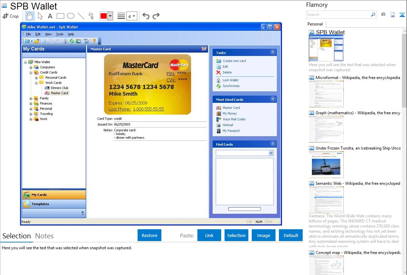The height and width of the screenshot is (275, 407).
Task: Activate the hand pan tool
Action: [x=30, y=16]
